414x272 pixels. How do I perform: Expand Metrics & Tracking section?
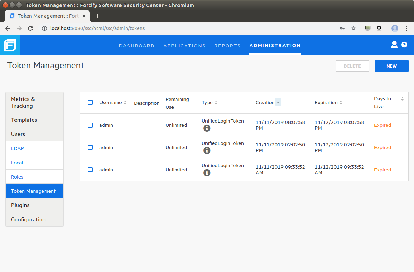[34, 102]
